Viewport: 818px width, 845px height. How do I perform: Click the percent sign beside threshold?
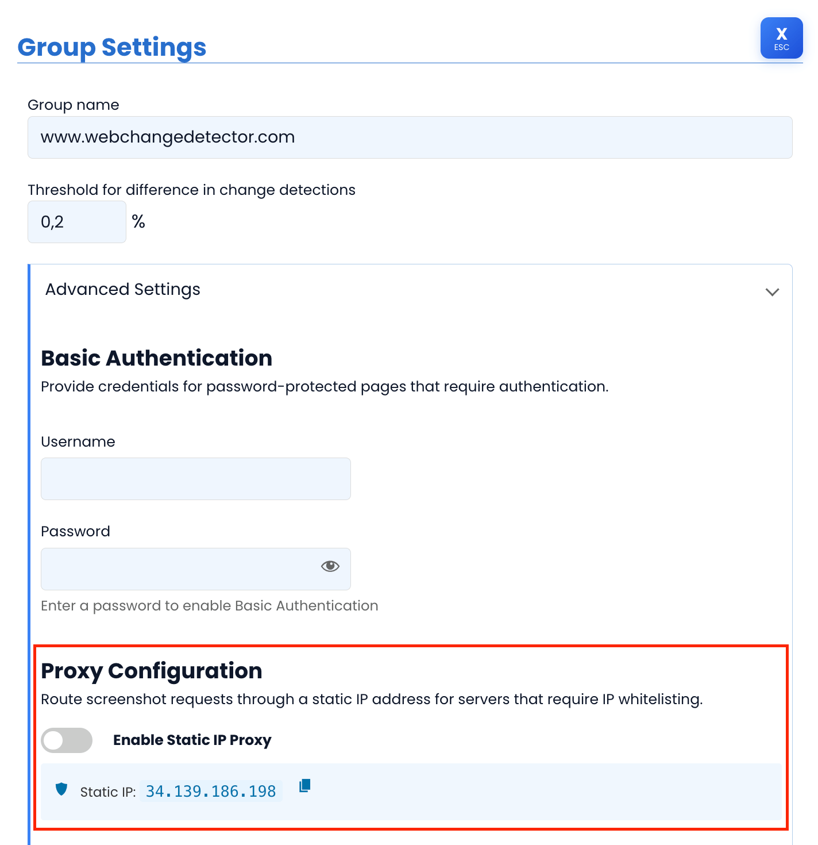pos(138,221)
